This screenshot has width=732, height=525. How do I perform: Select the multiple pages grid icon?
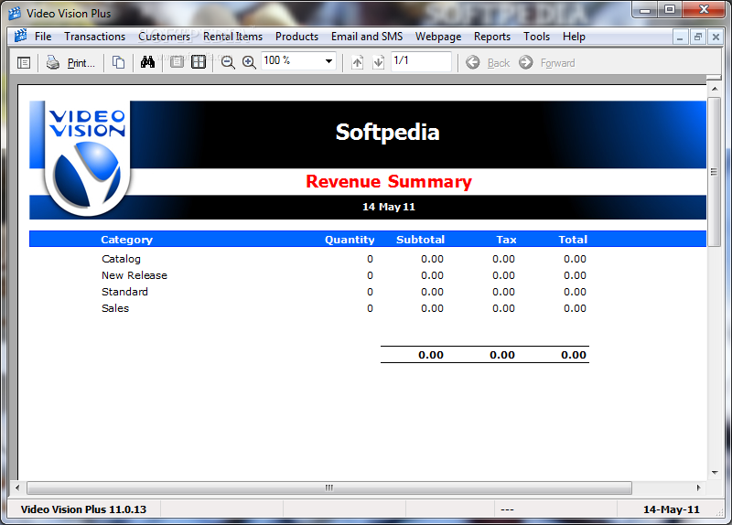199,62
